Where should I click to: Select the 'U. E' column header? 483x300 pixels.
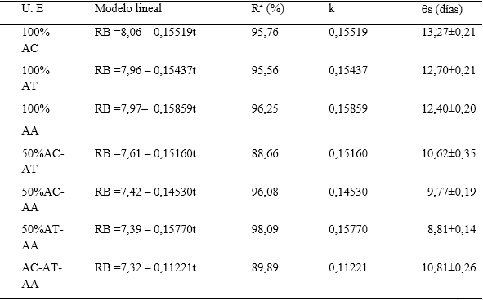33,8
